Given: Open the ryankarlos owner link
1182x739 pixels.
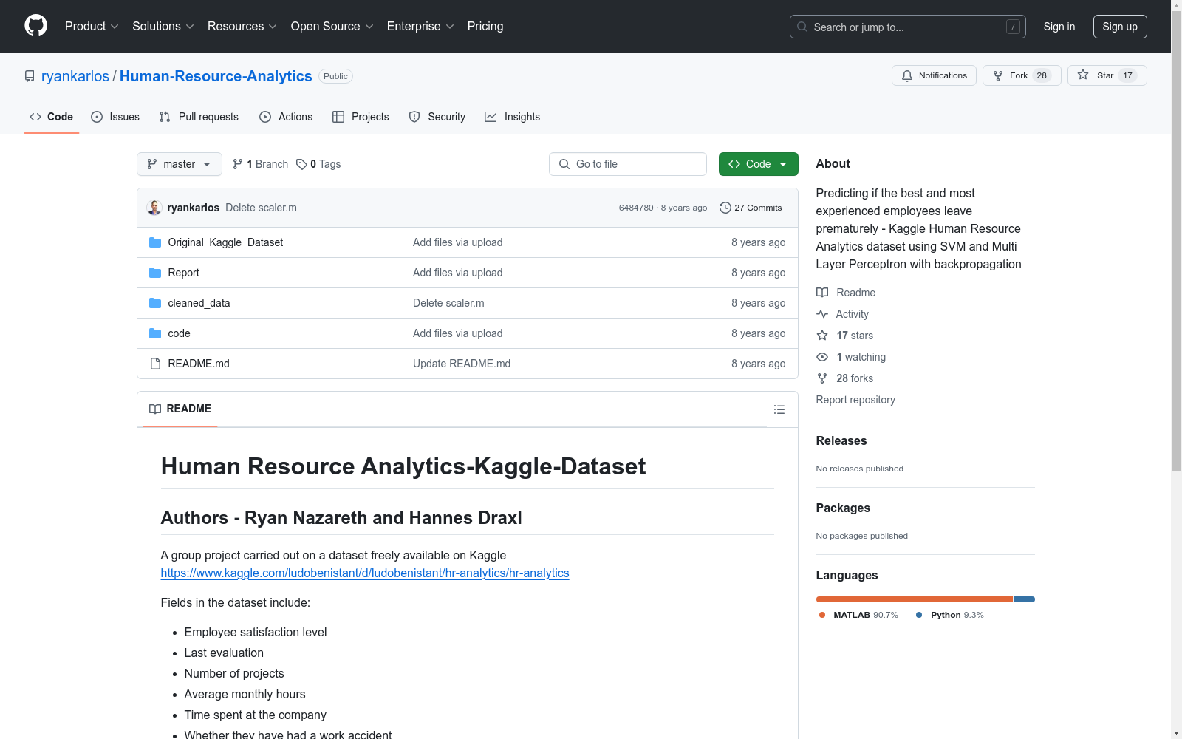Looking at the screenshot, I should click(75, 76).
